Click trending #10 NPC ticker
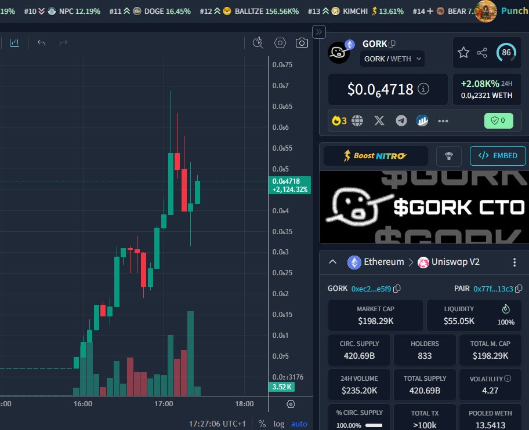The width and height of the screenshot is (529, 430). [62, 11]
